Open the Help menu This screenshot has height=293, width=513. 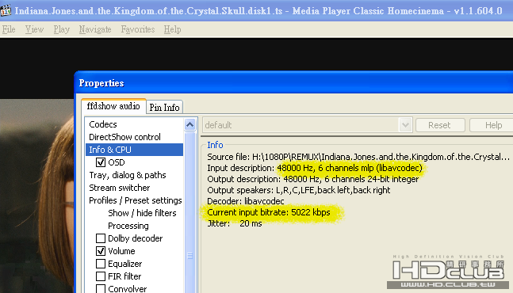172,29
